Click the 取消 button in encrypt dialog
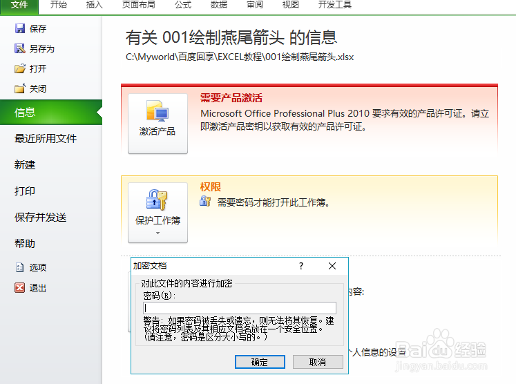Image resolution: width=516 pixels, height=384 pixels. coord(318,362)
